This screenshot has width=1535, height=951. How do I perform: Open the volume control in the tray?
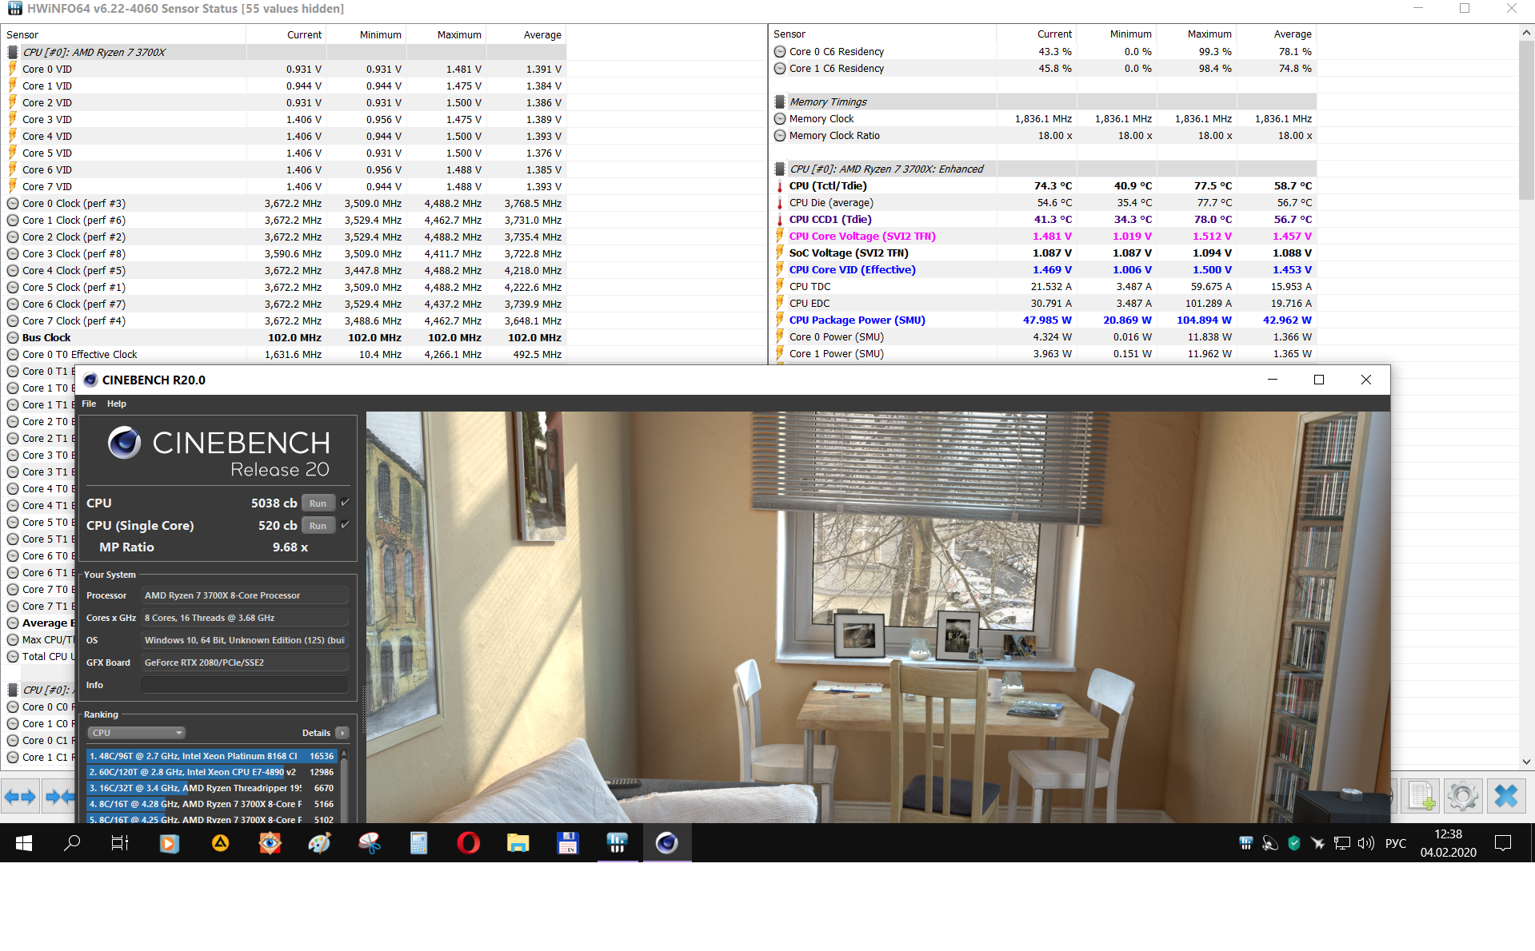1366,843
